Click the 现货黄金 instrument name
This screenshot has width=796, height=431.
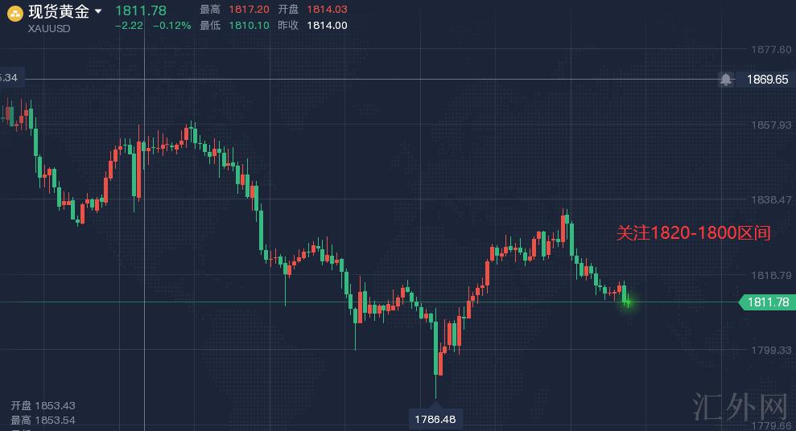click(59, 11)
